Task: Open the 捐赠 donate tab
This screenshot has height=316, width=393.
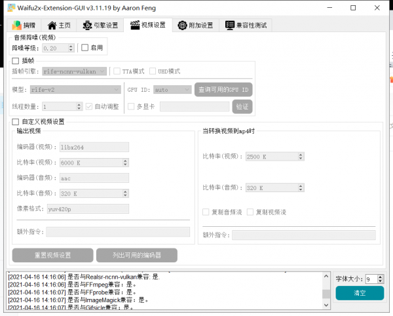Action: (24, 25)
